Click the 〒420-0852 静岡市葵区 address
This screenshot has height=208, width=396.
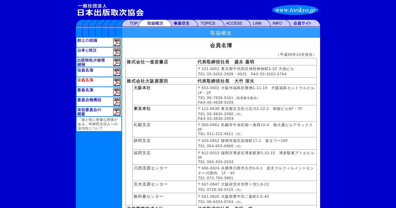(243, 141)
